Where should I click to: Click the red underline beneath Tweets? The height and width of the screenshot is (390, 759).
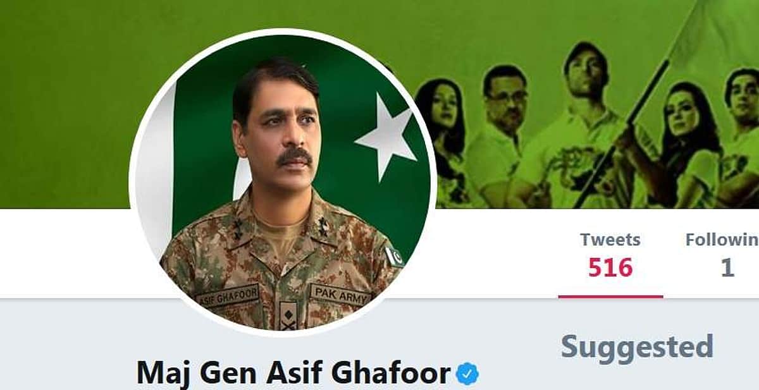tap(610, 296)
